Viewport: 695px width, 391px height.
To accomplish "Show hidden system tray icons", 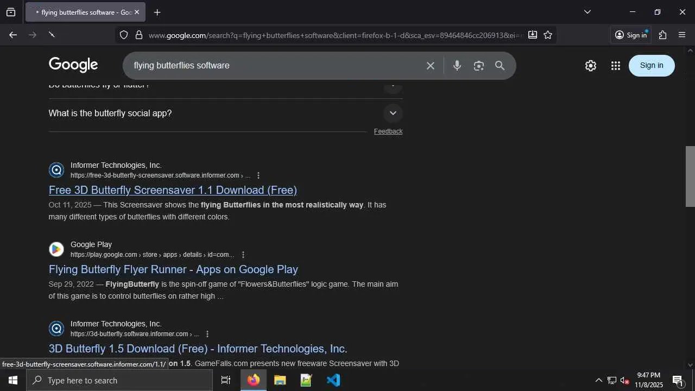I will click(598, 380).
